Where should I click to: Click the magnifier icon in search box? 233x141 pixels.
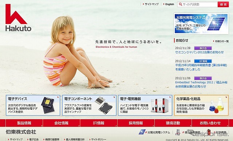[x=181, y=4]
